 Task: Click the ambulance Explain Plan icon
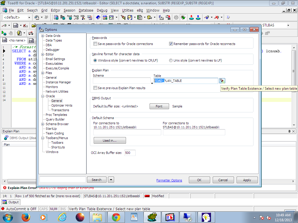[31, 33]
